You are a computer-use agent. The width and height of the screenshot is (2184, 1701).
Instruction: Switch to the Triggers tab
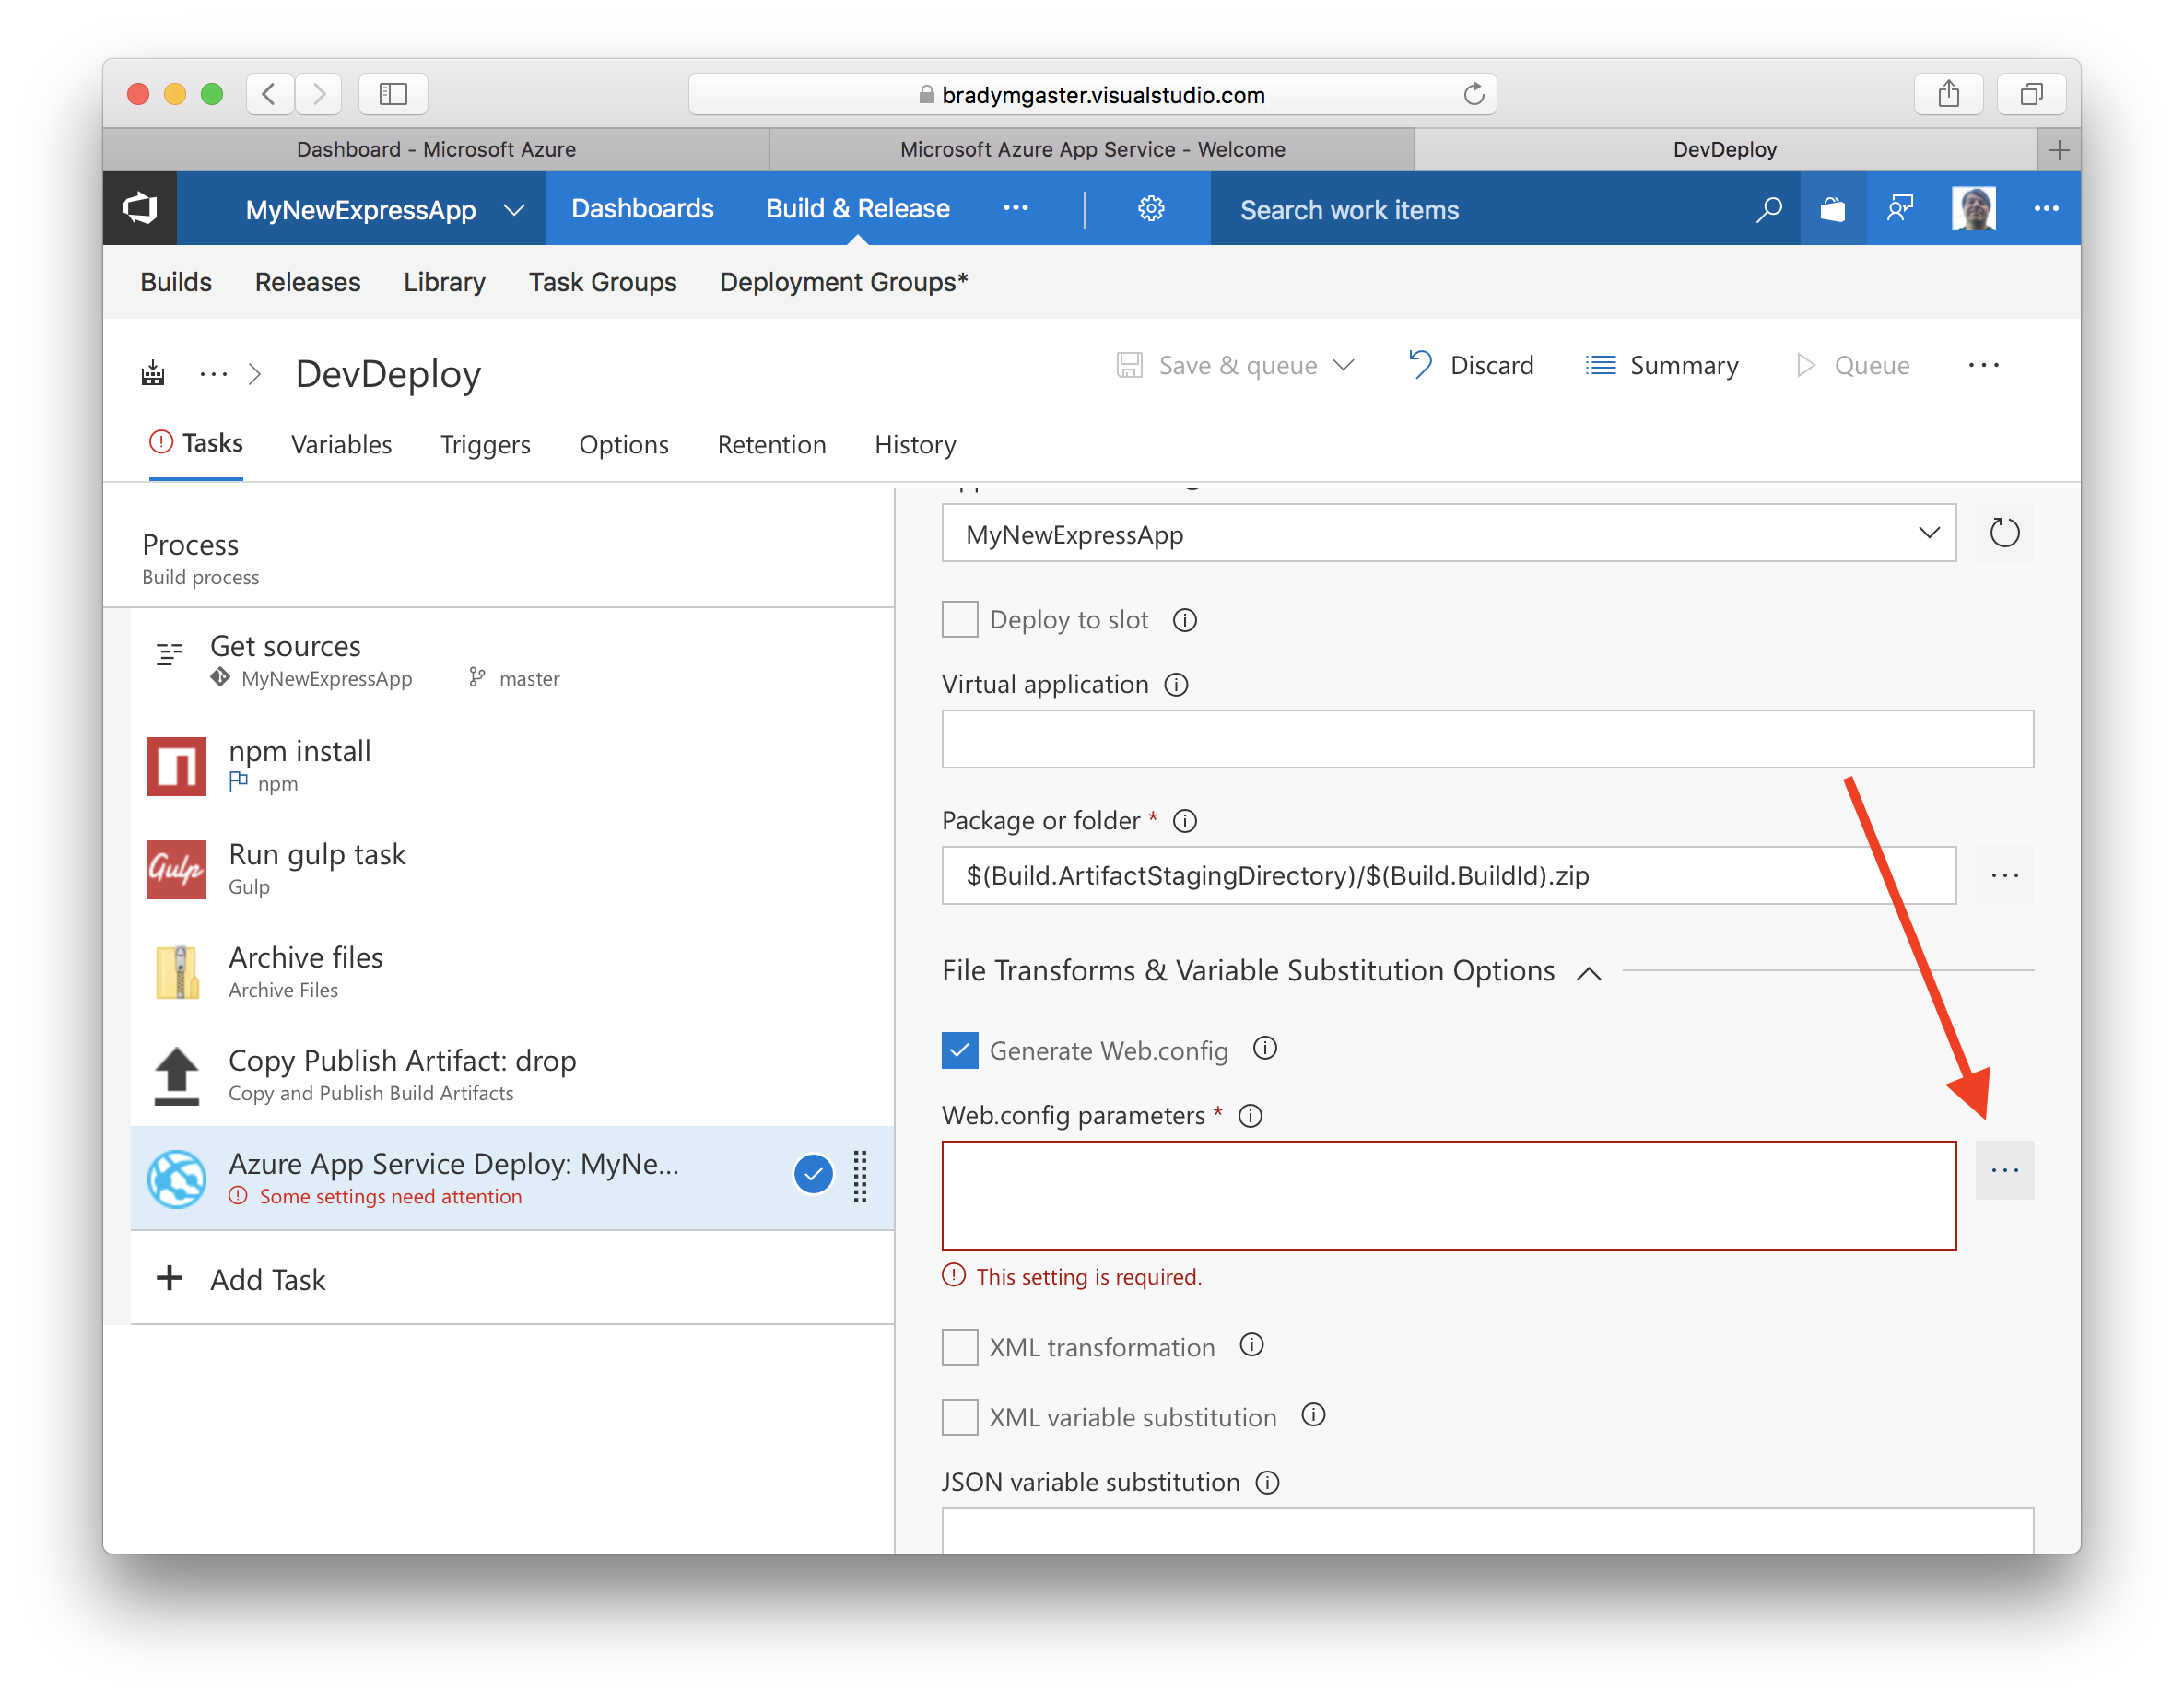[x=485, y=444]
